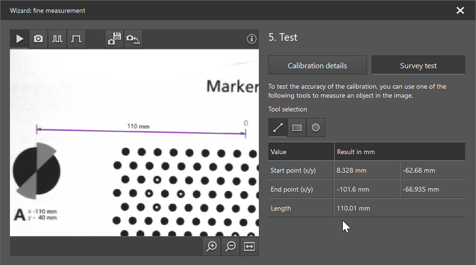Close the fine measurement wizard
476x265 pixels.
coord(460,10)
